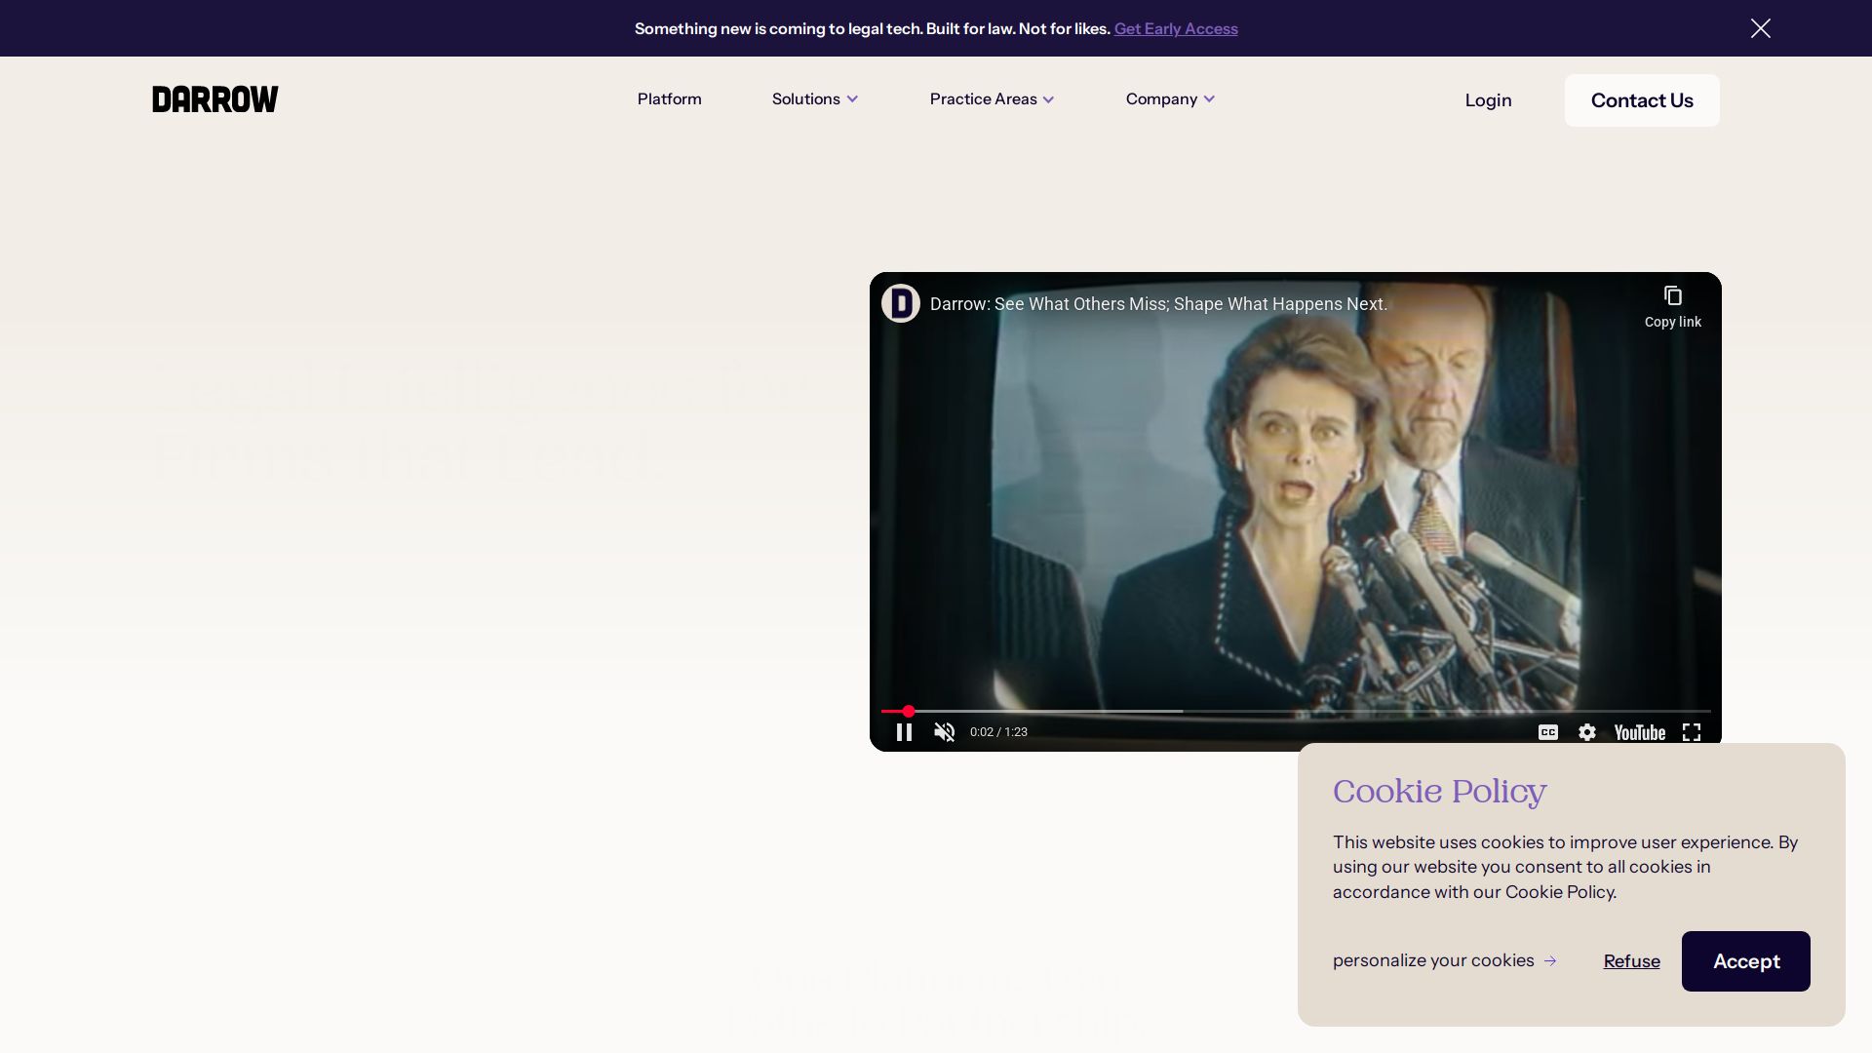Expand the Practice Areas menu

(x=991, y=99)
